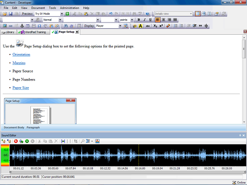Open the Preview mode dropdown
The width and height of the screenshot is (247, 185).
tap(62, 14)
